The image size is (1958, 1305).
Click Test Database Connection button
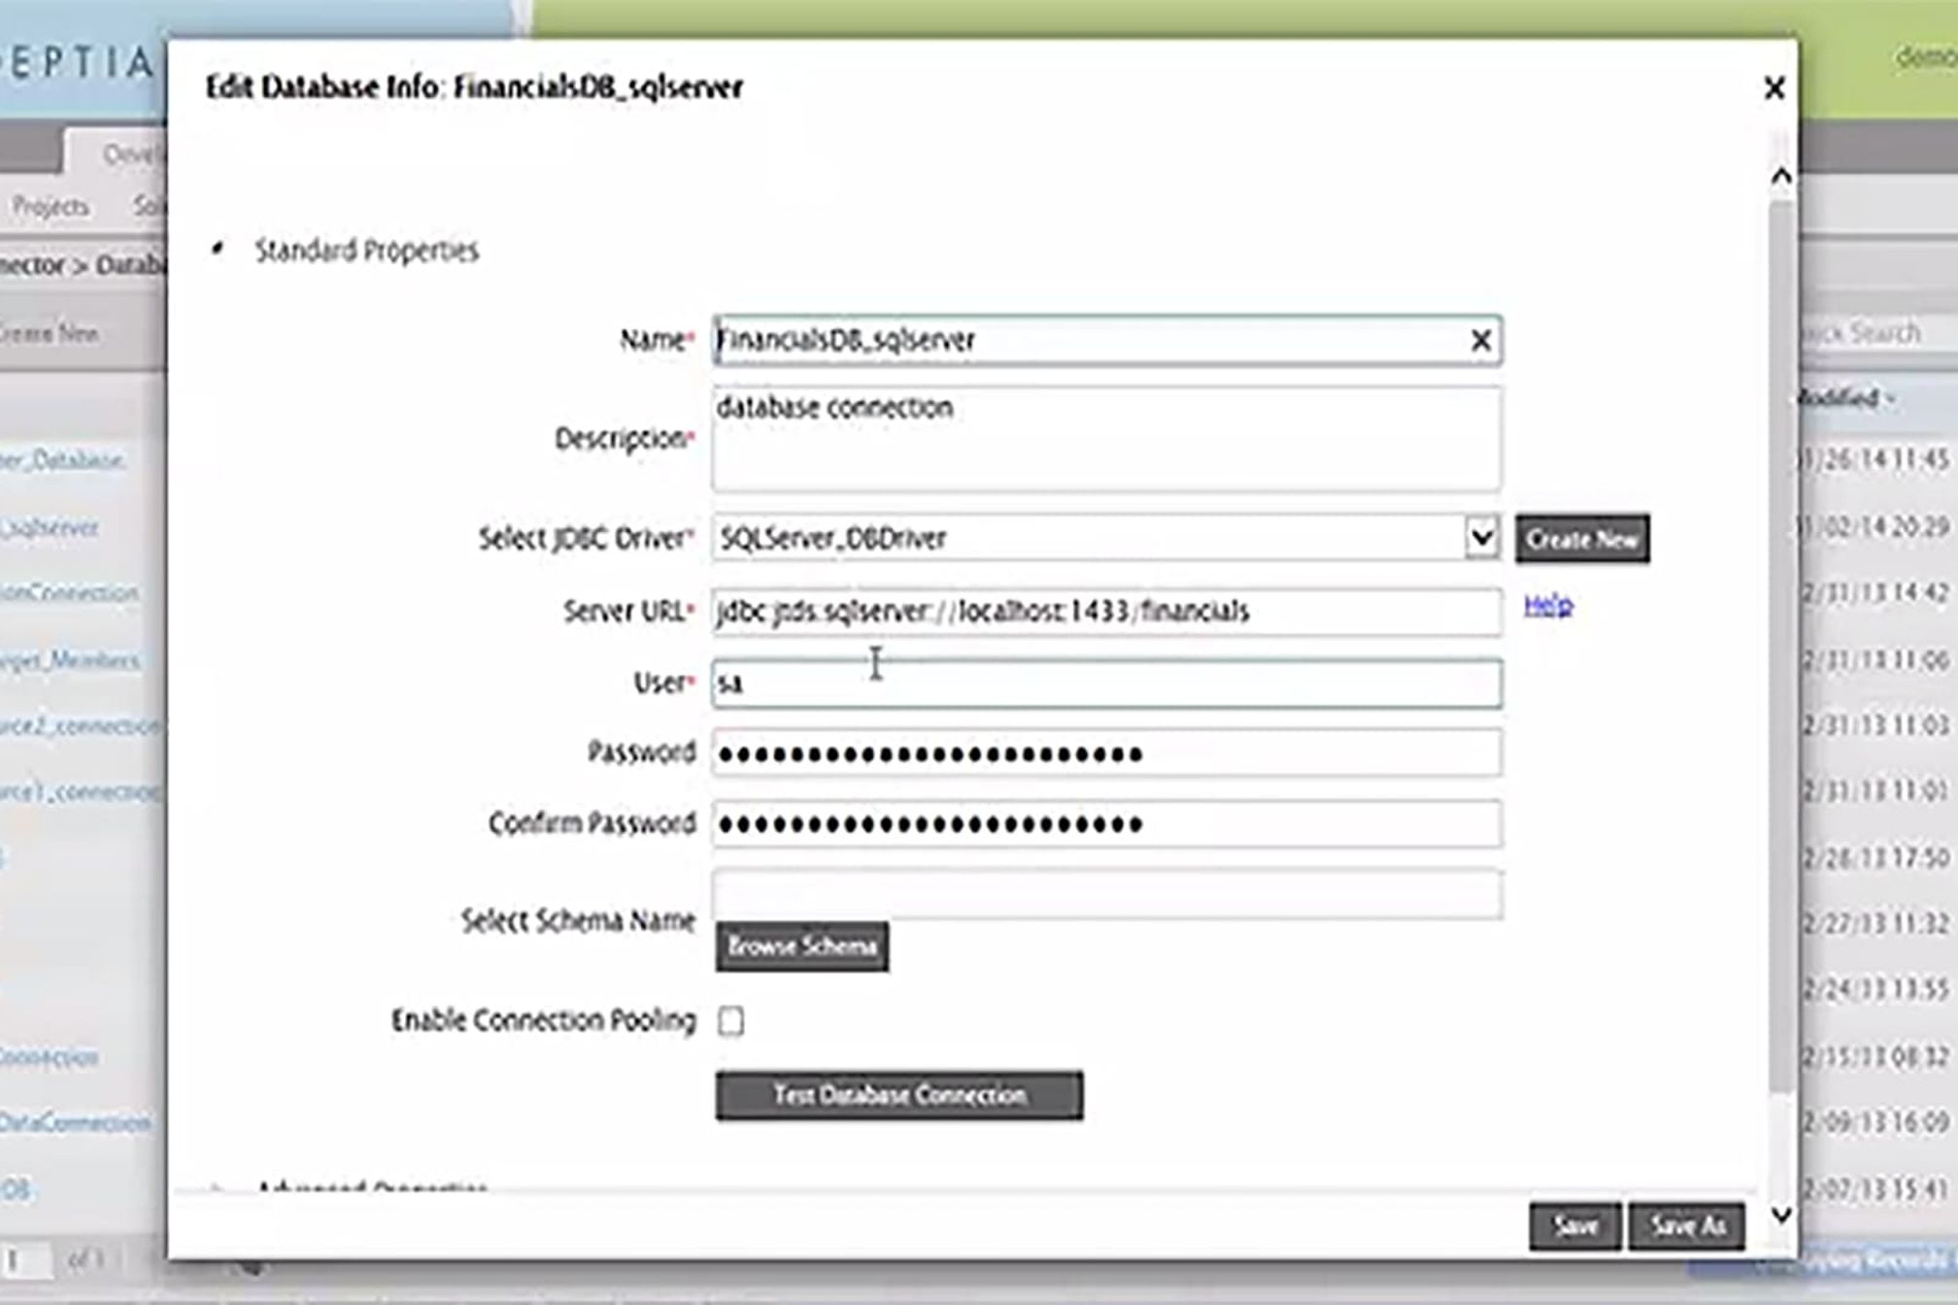click(x=898, y=1095)
